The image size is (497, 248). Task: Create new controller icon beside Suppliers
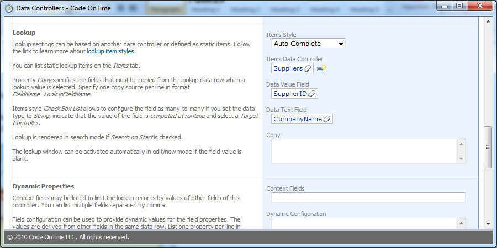click(x=321, y=68)
